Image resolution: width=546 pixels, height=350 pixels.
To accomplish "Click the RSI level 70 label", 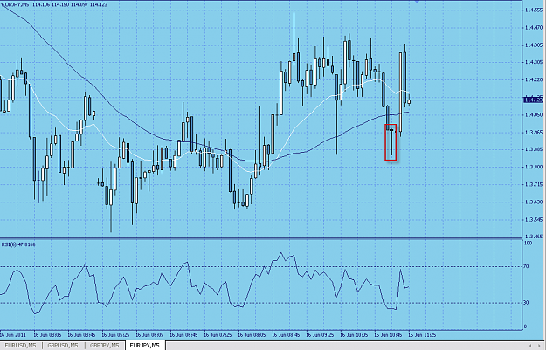I will (x=527, y=266).
